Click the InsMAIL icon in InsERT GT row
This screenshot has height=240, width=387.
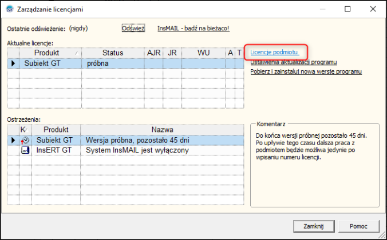[25, 150]
